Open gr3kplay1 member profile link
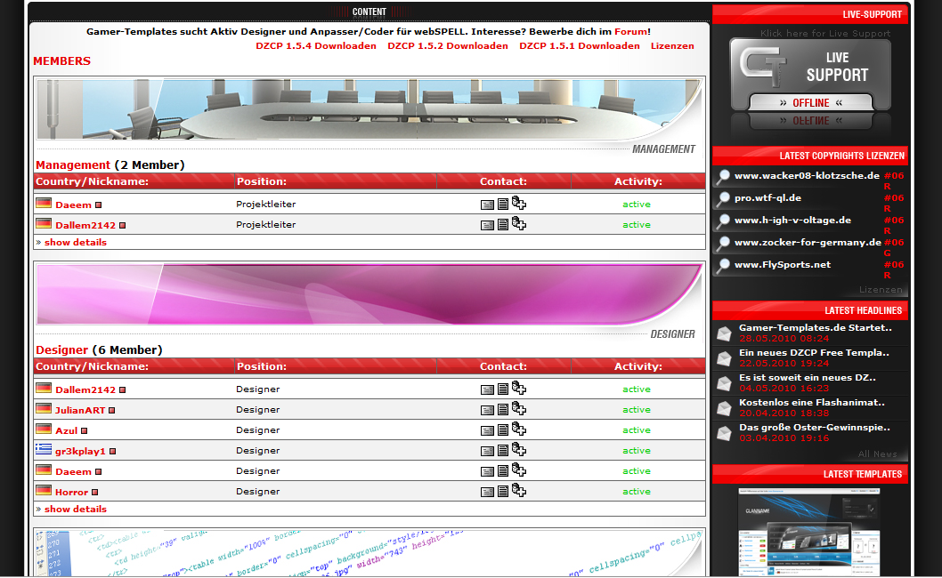This screenshot has height=578, width=942. coord(80,452)
